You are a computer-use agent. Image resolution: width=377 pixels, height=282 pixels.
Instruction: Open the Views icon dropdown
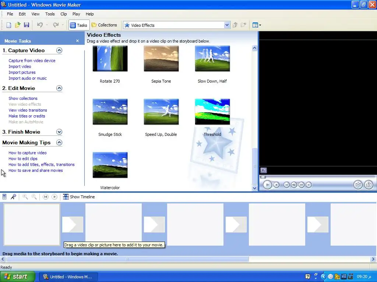click(257, 25)
